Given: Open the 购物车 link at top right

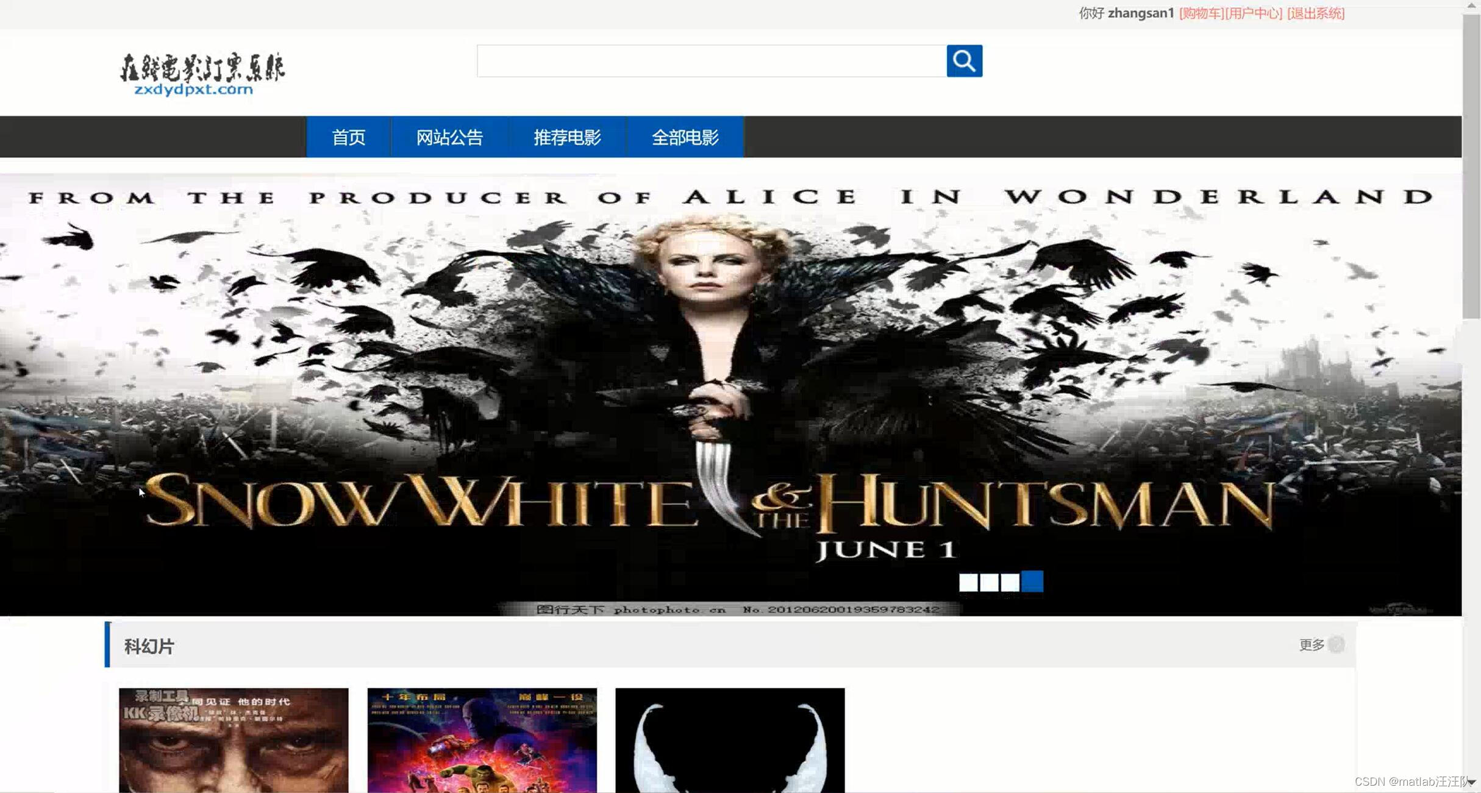Looking at the screenshot, I should coord(1201,13).
